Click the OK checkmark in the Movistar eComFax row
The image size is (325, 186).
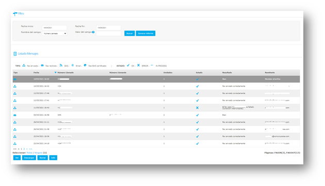coord(197,79)
